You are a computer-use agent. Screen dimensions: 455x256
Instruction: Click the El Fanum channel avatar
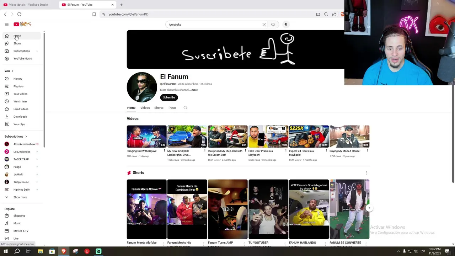142,87
